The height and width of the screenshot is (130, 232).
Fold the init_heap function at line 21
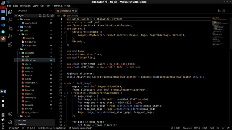[65, 83]
